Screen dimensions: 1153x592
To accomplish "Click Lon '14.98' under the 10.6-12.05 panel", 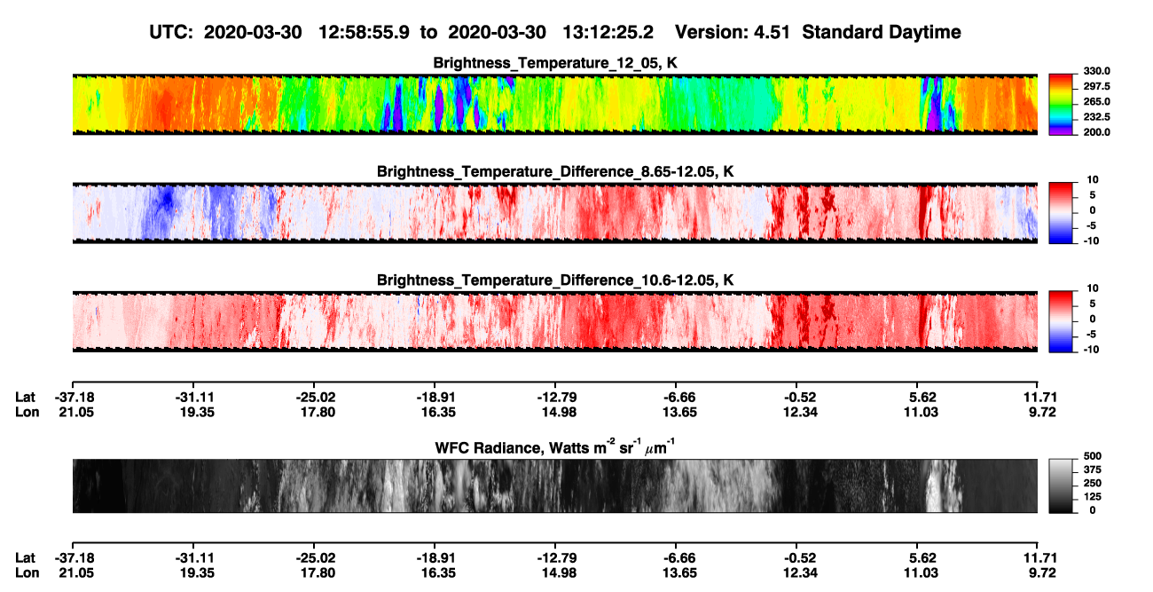I will tap(557, 412).
